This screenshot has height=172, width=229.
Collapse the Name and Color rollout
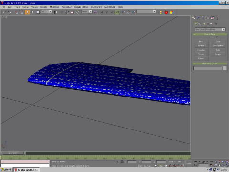tap(209, 64)
